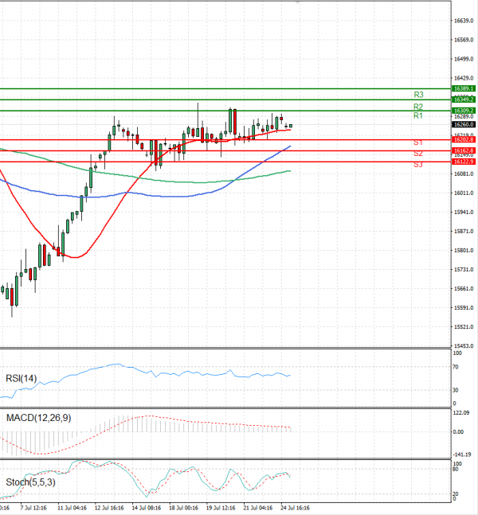Click the S3 support label
Viewport: 478px width, 515px height.
coord(417,165)
